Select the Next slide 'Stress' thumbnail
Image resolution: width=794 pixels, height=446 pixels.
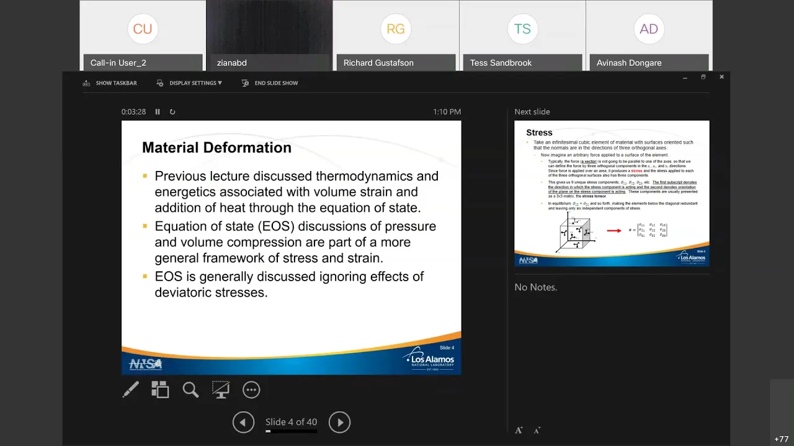tap(612, 193)
